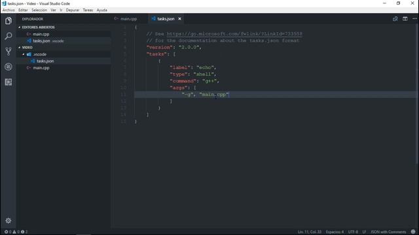419x235 pixels.
Task: Select main.cpp under Editores Abiertos
Action: 41,34
